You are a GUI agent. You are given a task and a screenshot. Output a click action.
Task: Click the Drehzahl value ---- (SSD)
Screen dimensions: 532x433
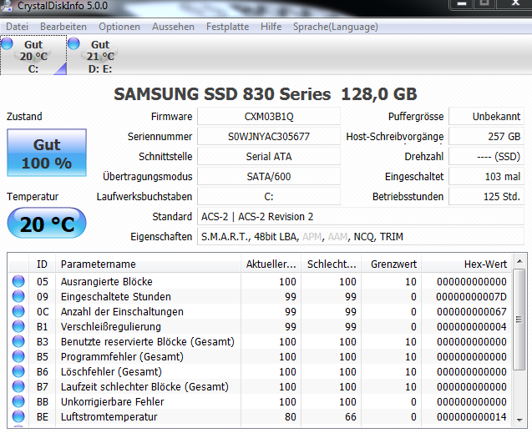click(487, 156)
